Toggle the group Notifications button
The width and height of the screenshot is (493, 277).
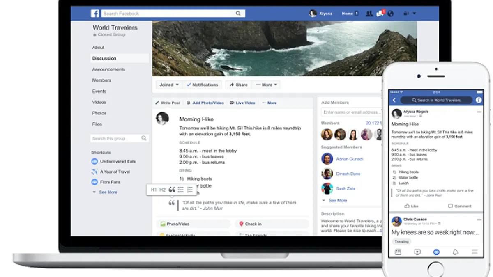[202, 85]
